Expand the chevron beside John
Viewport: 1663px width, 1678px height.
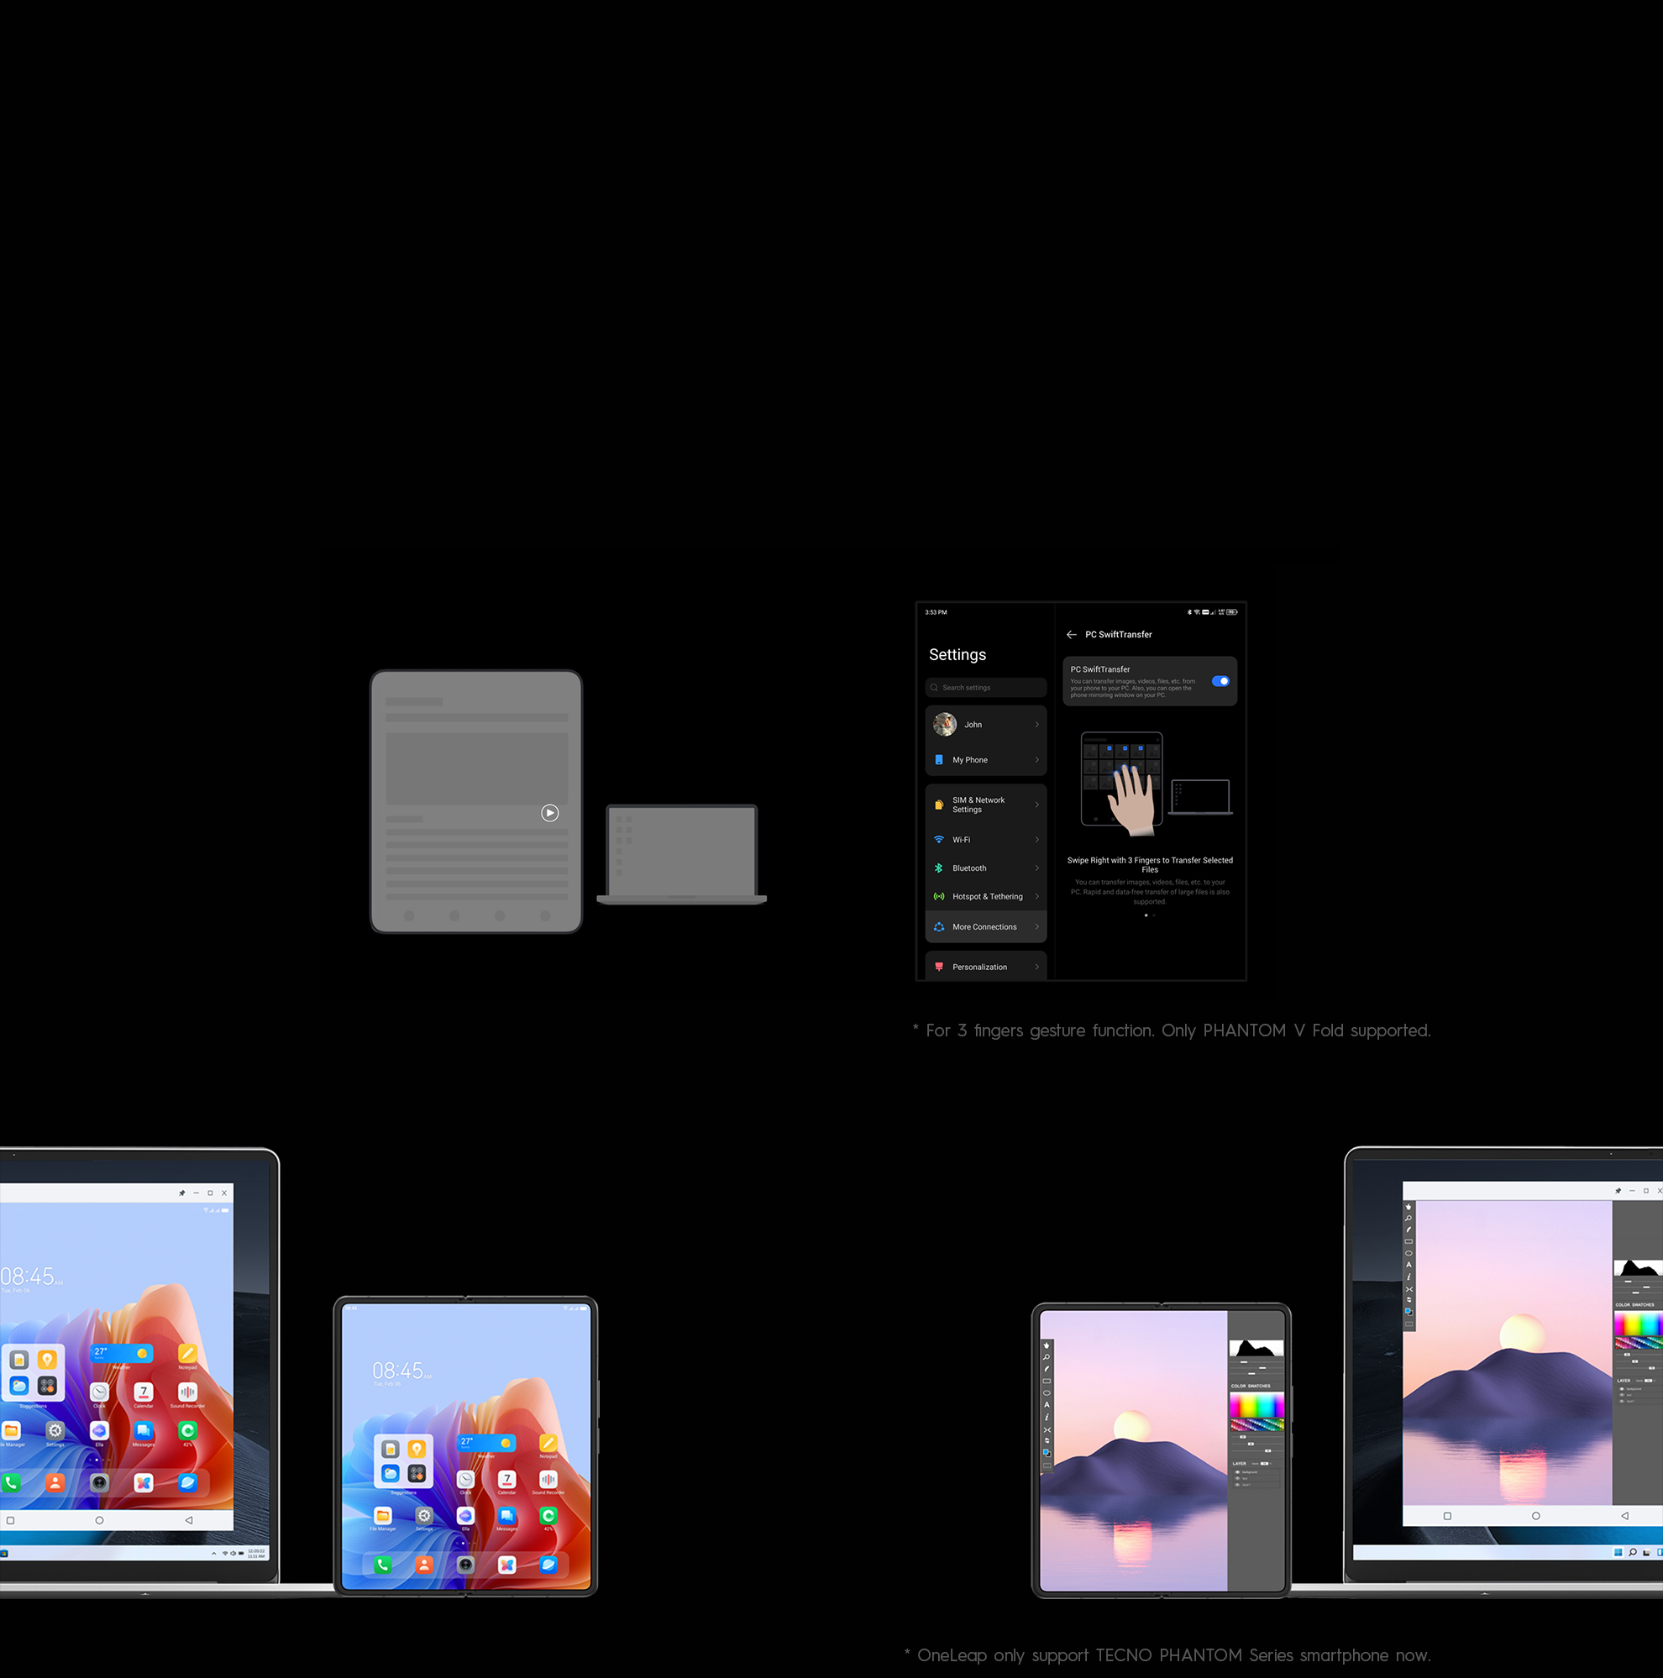click(1037, 724)
